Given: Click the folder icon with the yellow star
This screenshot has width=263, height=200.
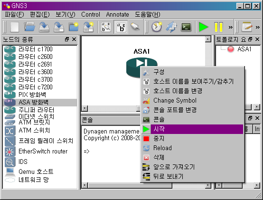Looking at the screenshot, I should point(74,27).
